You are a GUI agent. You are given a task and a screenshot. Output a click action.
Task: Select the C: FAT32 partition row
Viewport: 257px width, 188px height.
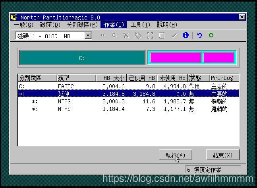pos(128,86)
